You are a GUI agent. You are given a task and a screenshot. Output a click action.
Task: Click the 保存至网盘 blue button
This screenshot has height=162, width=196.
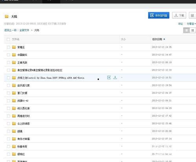click(x=159, y=15)
